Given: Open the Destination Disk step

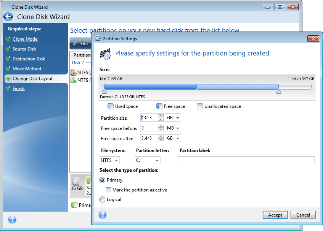Looking at the screenshot, I should click(29, 59).
